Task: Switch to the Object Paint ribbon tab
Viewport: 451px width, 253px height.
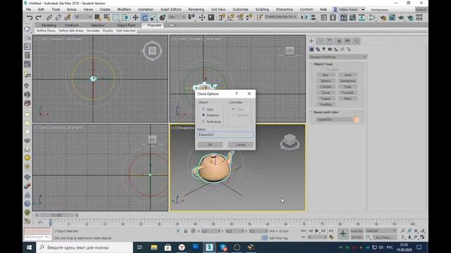Action: pyautogui.click(x=126, y=25)
